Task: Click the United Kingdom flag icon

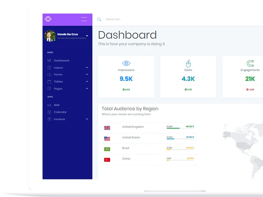Action: (x=107, y=128)
